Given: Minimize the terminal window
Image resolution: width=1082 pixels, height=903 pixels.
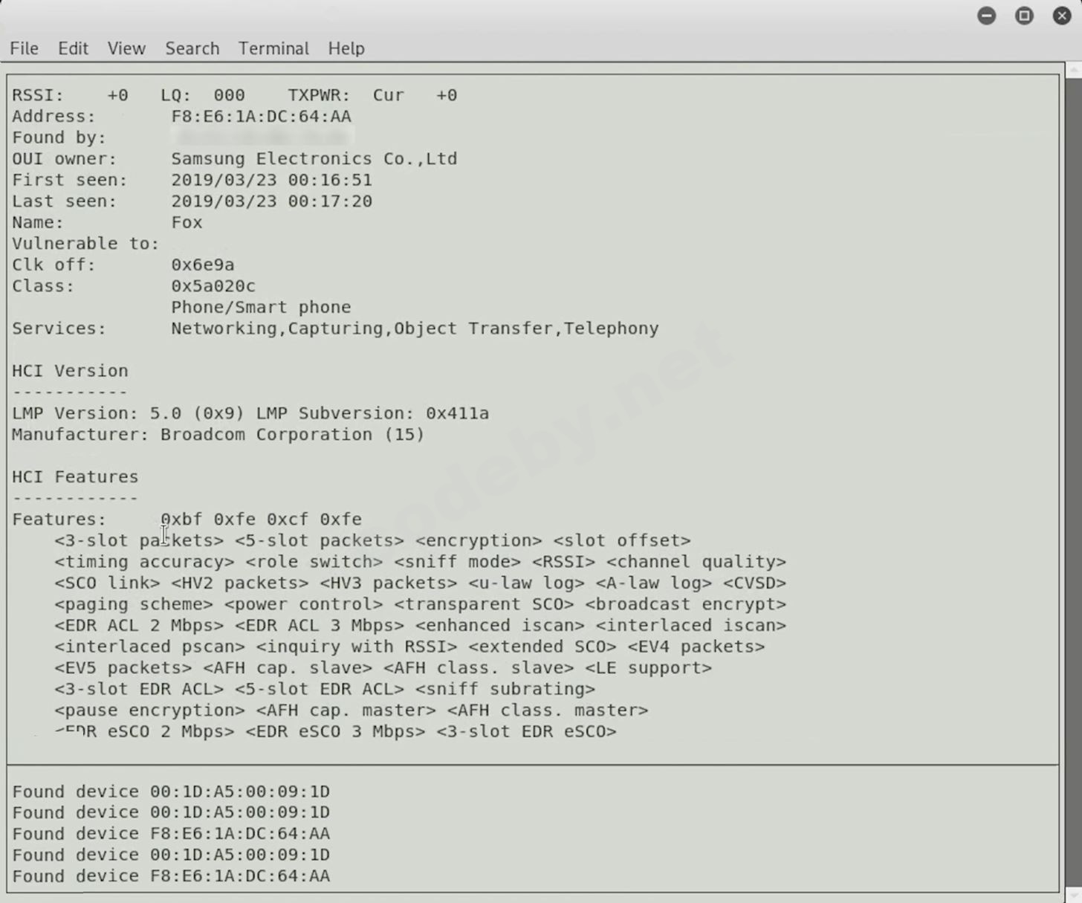Looking at the screenshot, I should point(986,15).
